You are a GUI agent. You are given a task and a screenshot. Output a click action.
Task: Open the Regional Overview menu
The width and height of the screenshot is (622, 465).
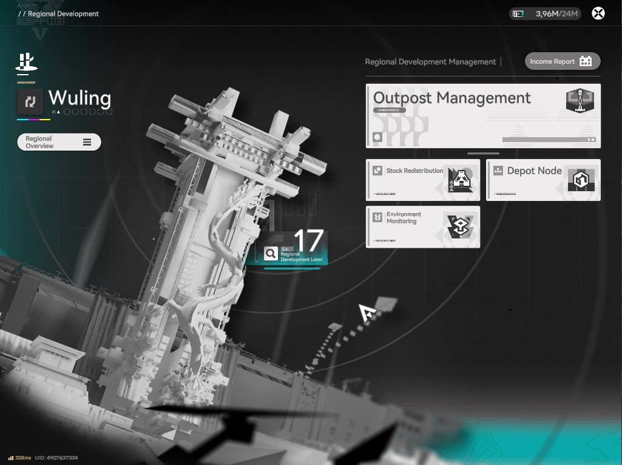pos(59,142)
